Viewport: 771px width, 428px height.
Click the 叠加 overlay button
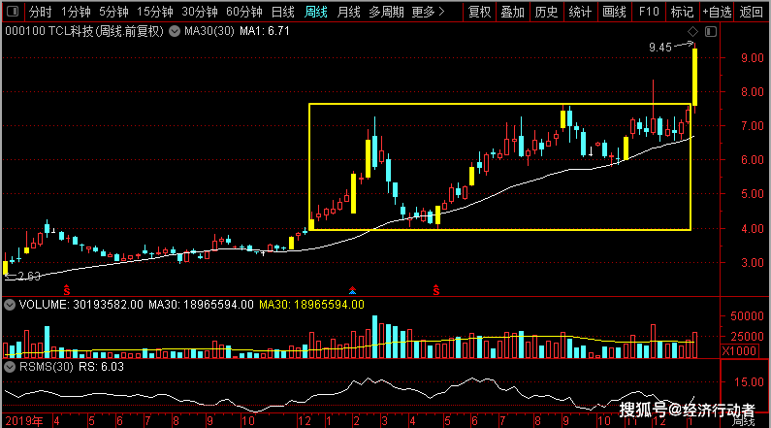[513, 12]
